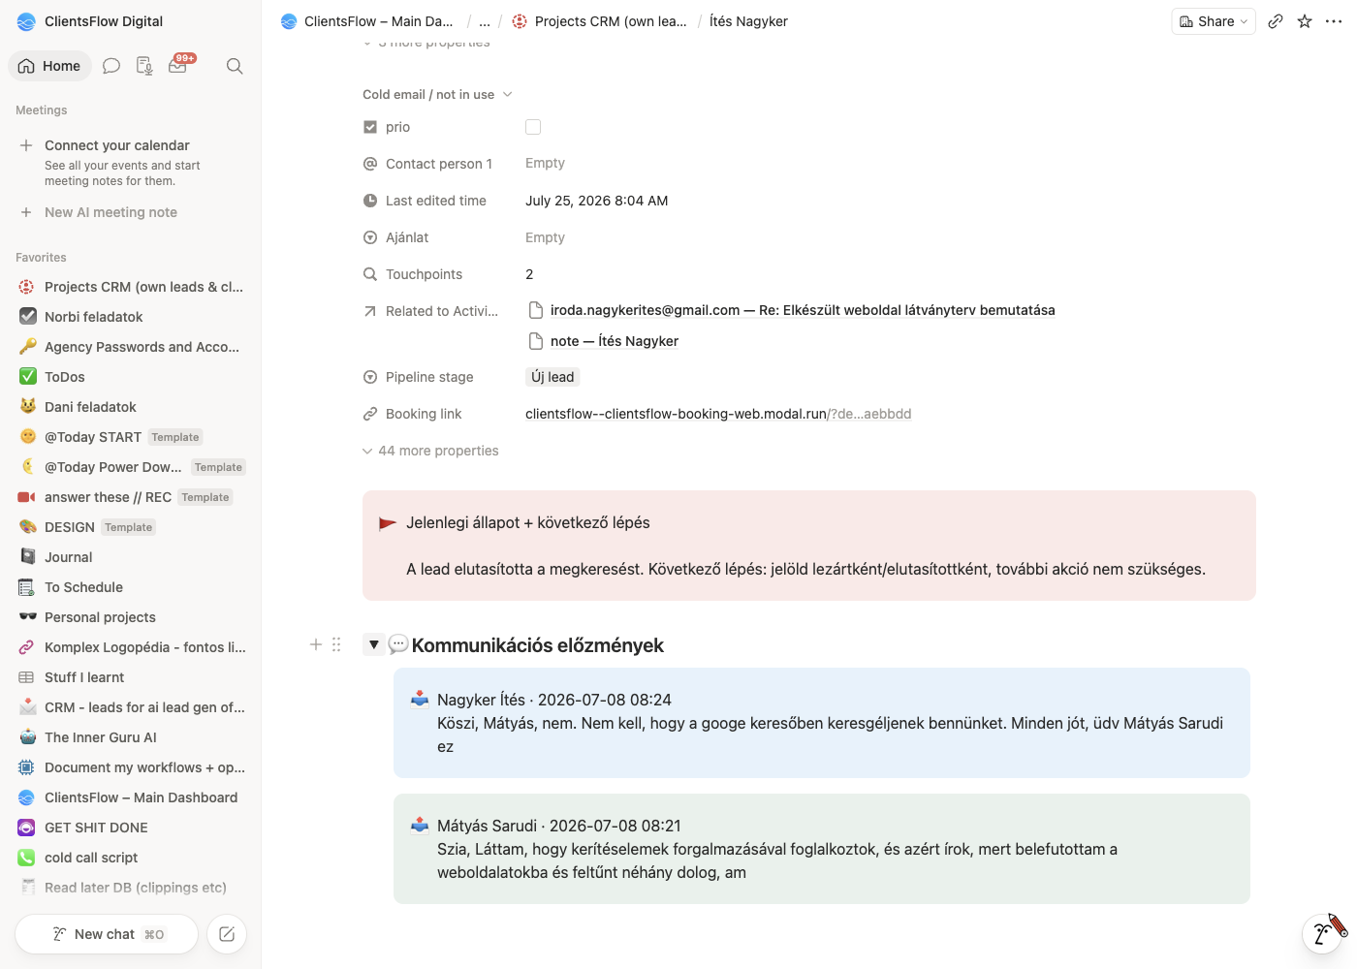
Task: Open the three-dot page options menu
Action: (1334, 21)
